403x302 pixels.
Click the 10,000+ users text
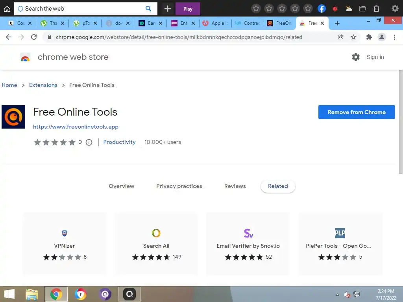click(163, 142)
